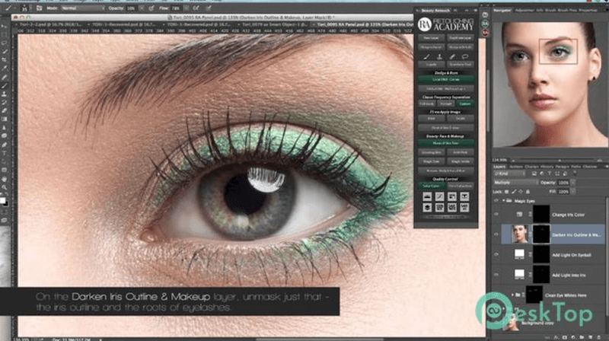Image resolution: width=609 pixels, height=341 pixels.
Task: Click the Transform Tool button
Action: [x=461, y=65]
